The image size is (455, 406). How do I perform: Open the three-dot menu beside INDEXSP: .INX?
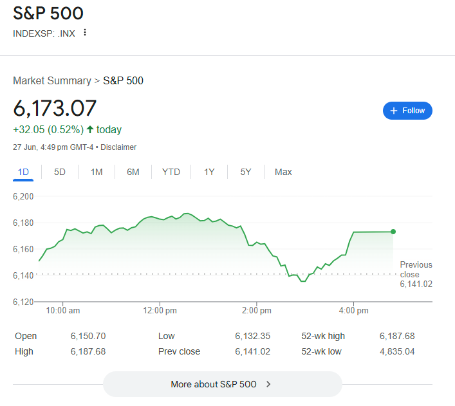point(85,32)
